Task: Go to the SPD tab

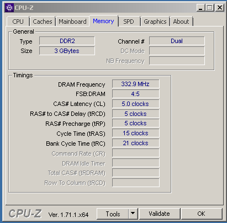Action: (x=129, y=22)
